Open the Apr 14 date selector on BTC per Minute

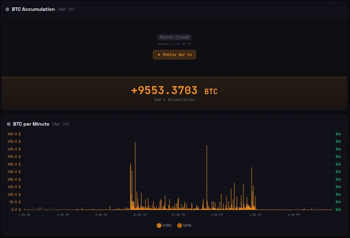pos(61,124)
